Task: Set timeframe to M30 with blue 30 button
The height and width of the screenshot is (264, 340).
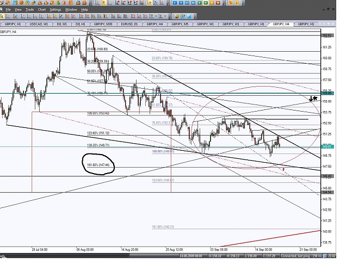Action: 193,3
